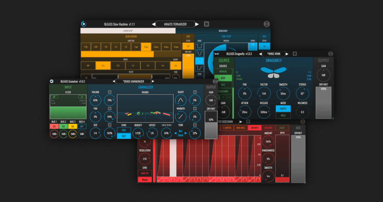Go to next preset after HIHATS TERNARIZER
Screen dimensions: 383x202
click(196, 24)
